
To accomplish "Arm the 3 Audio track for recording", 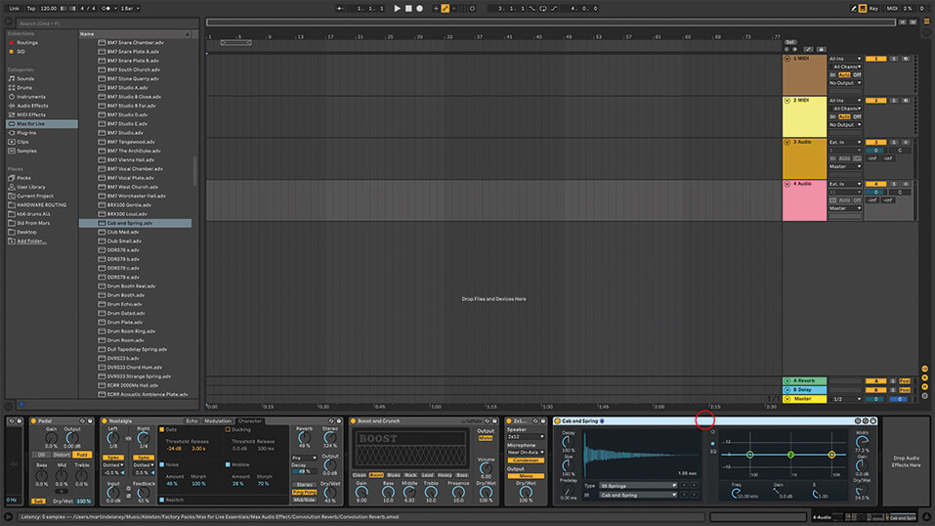I will point(906,143).
